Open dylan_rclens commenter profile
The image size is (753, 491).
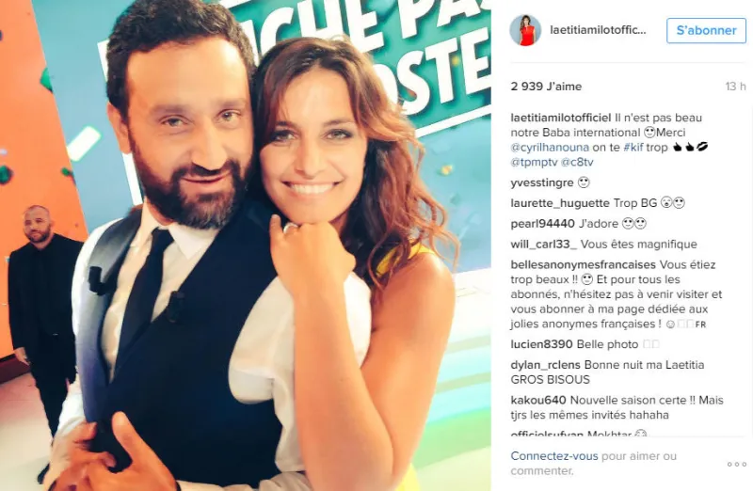click(546, 365)
